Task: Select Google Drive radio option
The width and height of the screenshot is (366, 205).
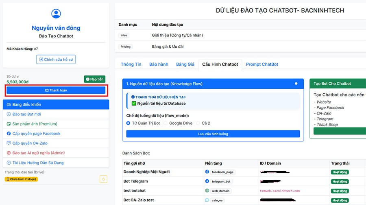Action: [166, 123]
